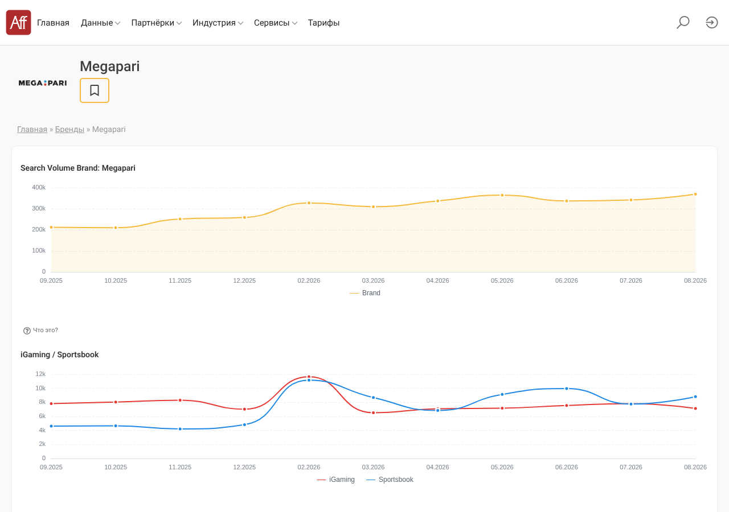Viewport: 729px width, 512px height.
Task: Open the Тарифы menu item
Action: (x=324, y=23)
